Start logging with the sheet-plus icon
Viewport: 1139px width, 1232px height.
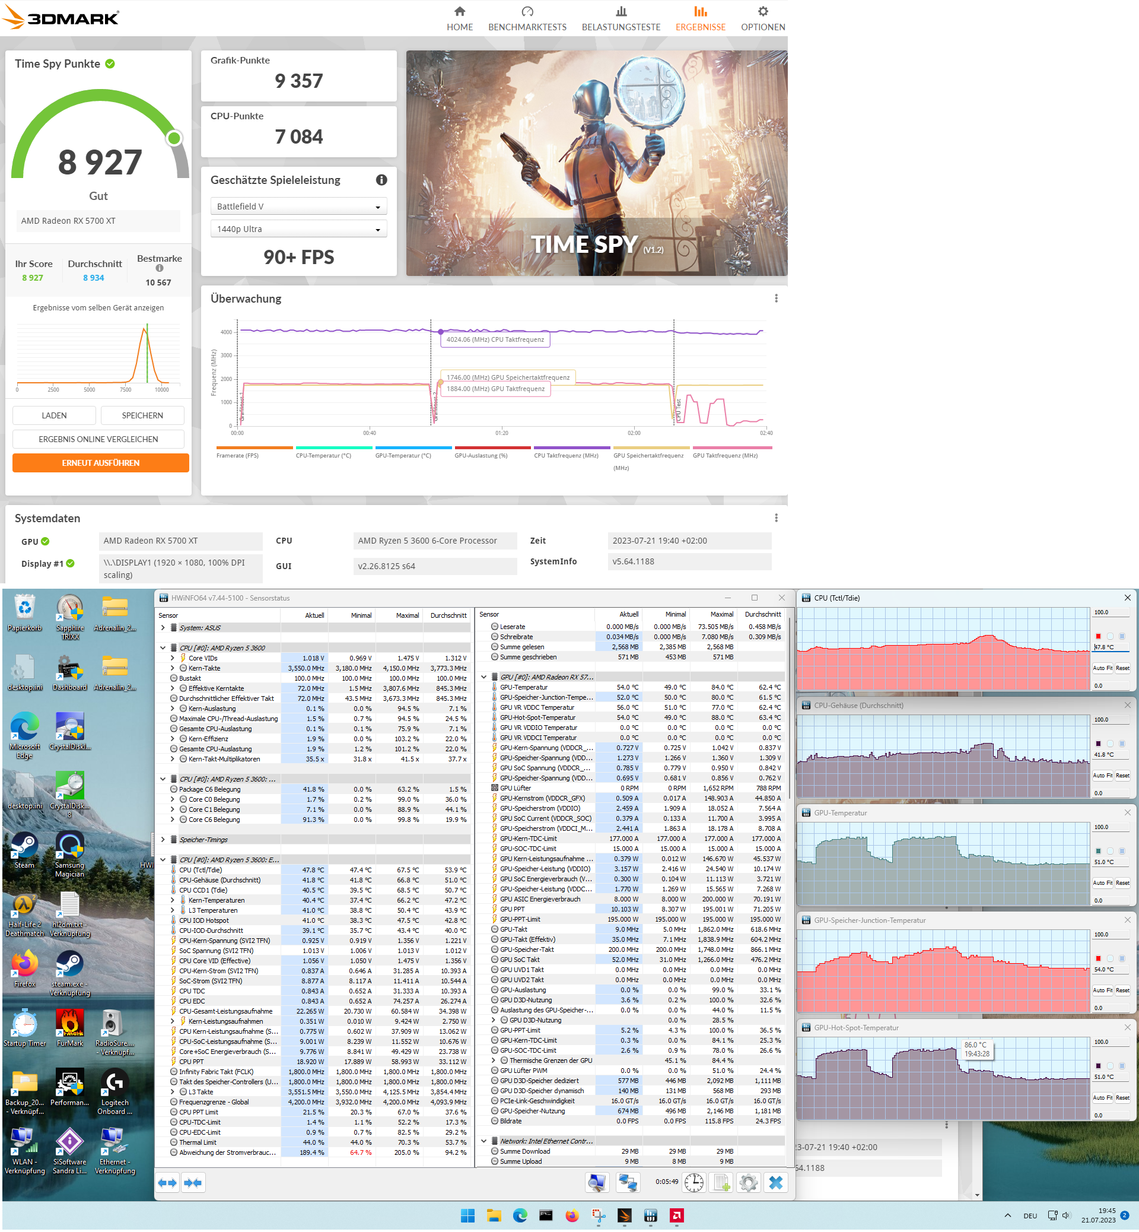[x=721, y=1183]
